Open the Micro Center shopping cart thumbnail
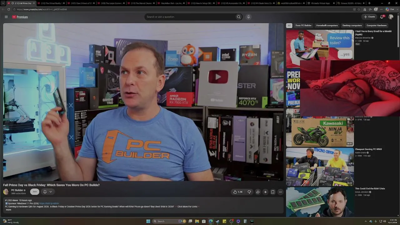400x225 pixels. pyautogui.click(x=320, y=167)
